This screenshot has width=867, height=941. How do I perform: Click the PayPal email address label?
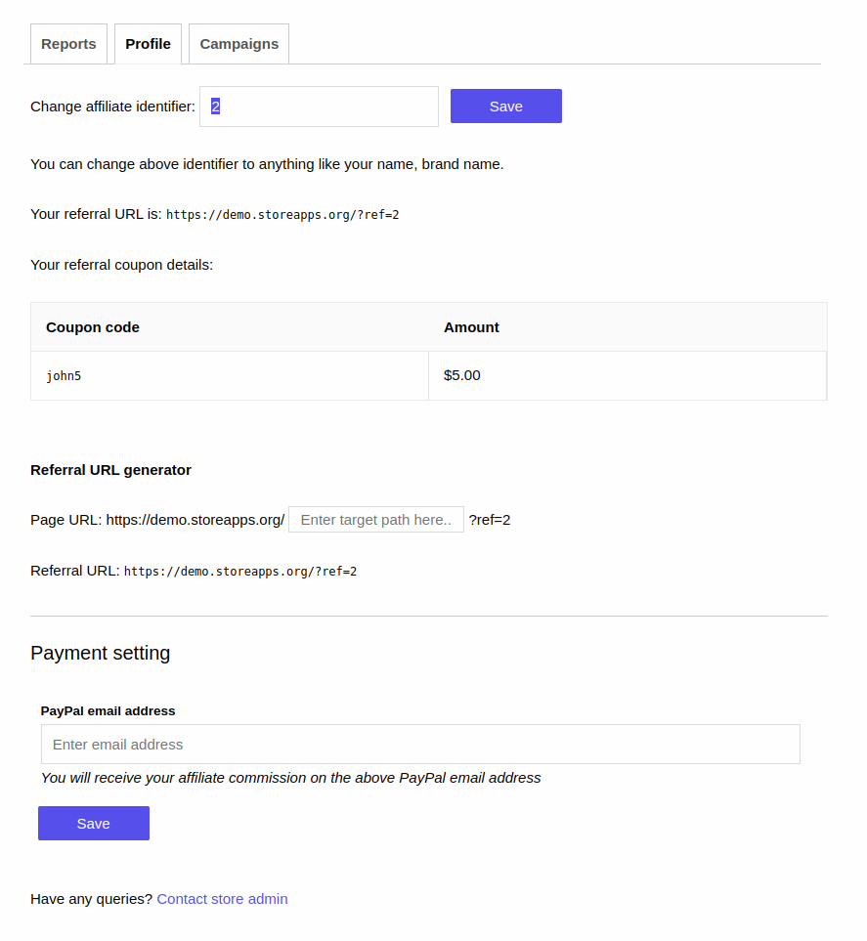108,711
